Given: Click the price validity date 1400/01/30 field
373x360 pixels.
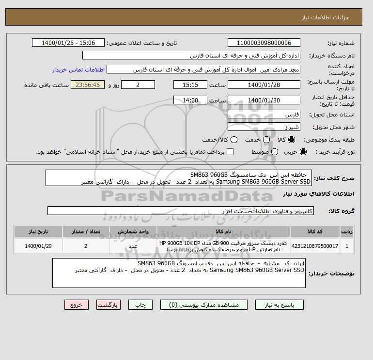Looking at the screenshot, I should (x=264, y=100).
